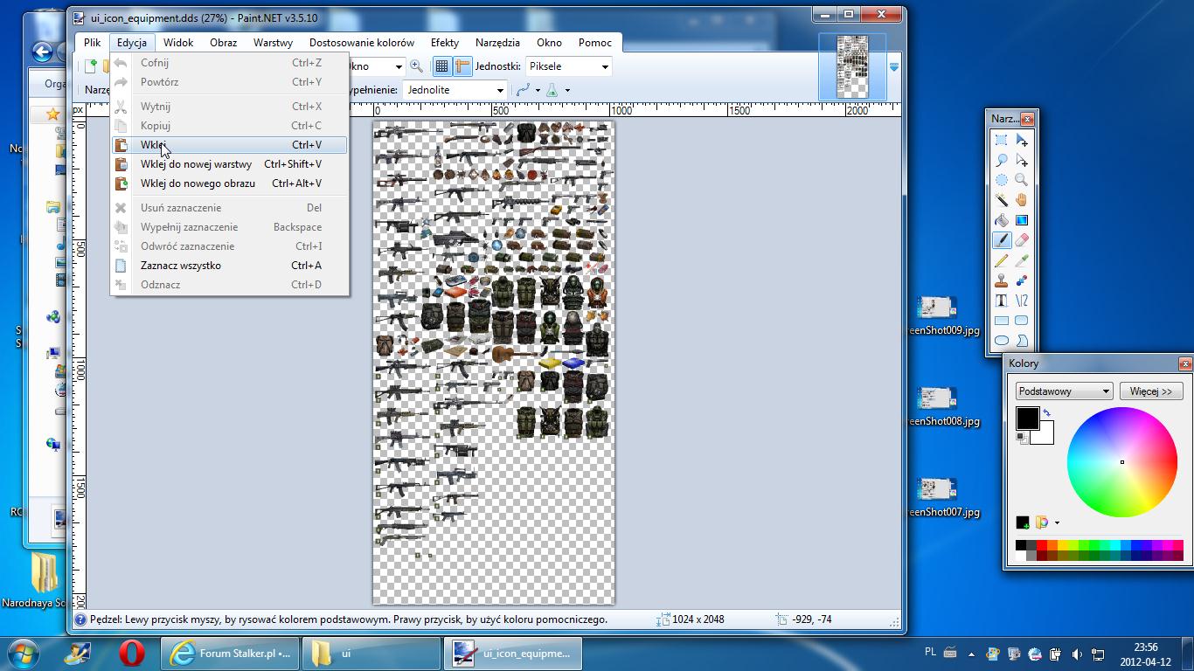Open the Jednostki 'Piksele' units dropdown
Screen dimensions: 1194x671
(605, 66)
